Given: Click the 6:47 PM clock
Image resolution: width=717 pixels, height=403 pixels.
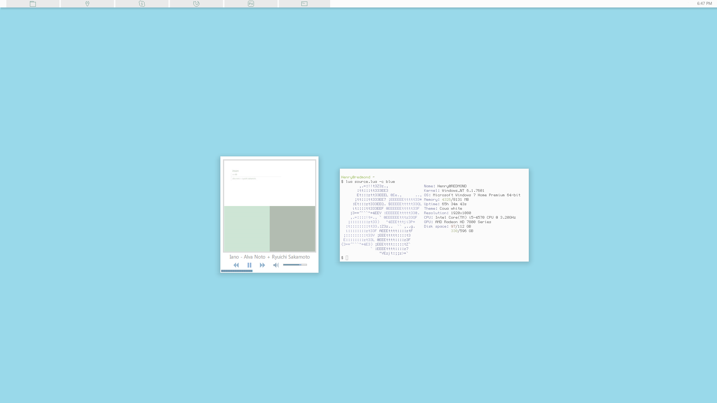Looking at the screenshot, I should 704,3.
